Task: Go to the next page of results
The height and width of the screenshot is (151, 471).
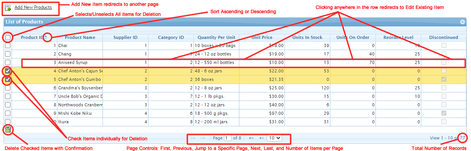Action: (x=251, y=138)
